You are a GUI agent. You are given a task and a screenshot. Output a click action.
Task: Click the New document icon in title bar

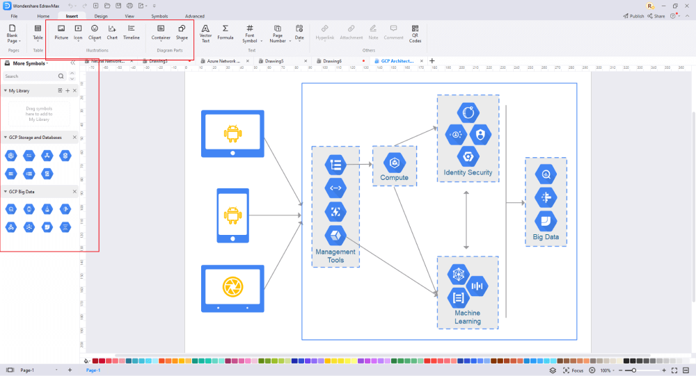click(x=96, y=6)
